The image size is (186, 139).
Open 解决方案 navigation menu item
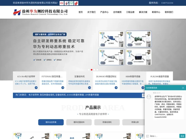pos(143,12)
